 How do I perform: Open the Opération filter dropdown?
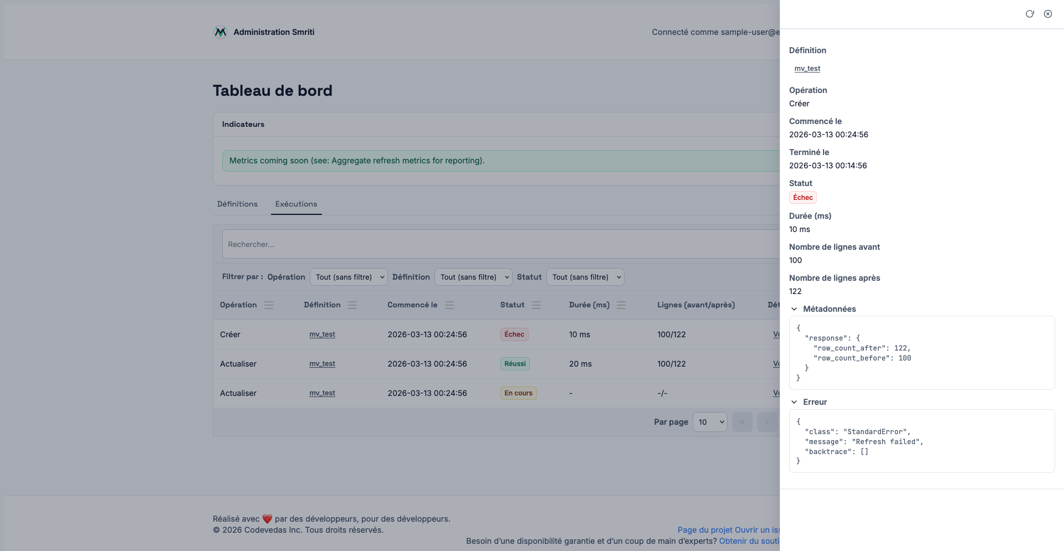[349, 277]
